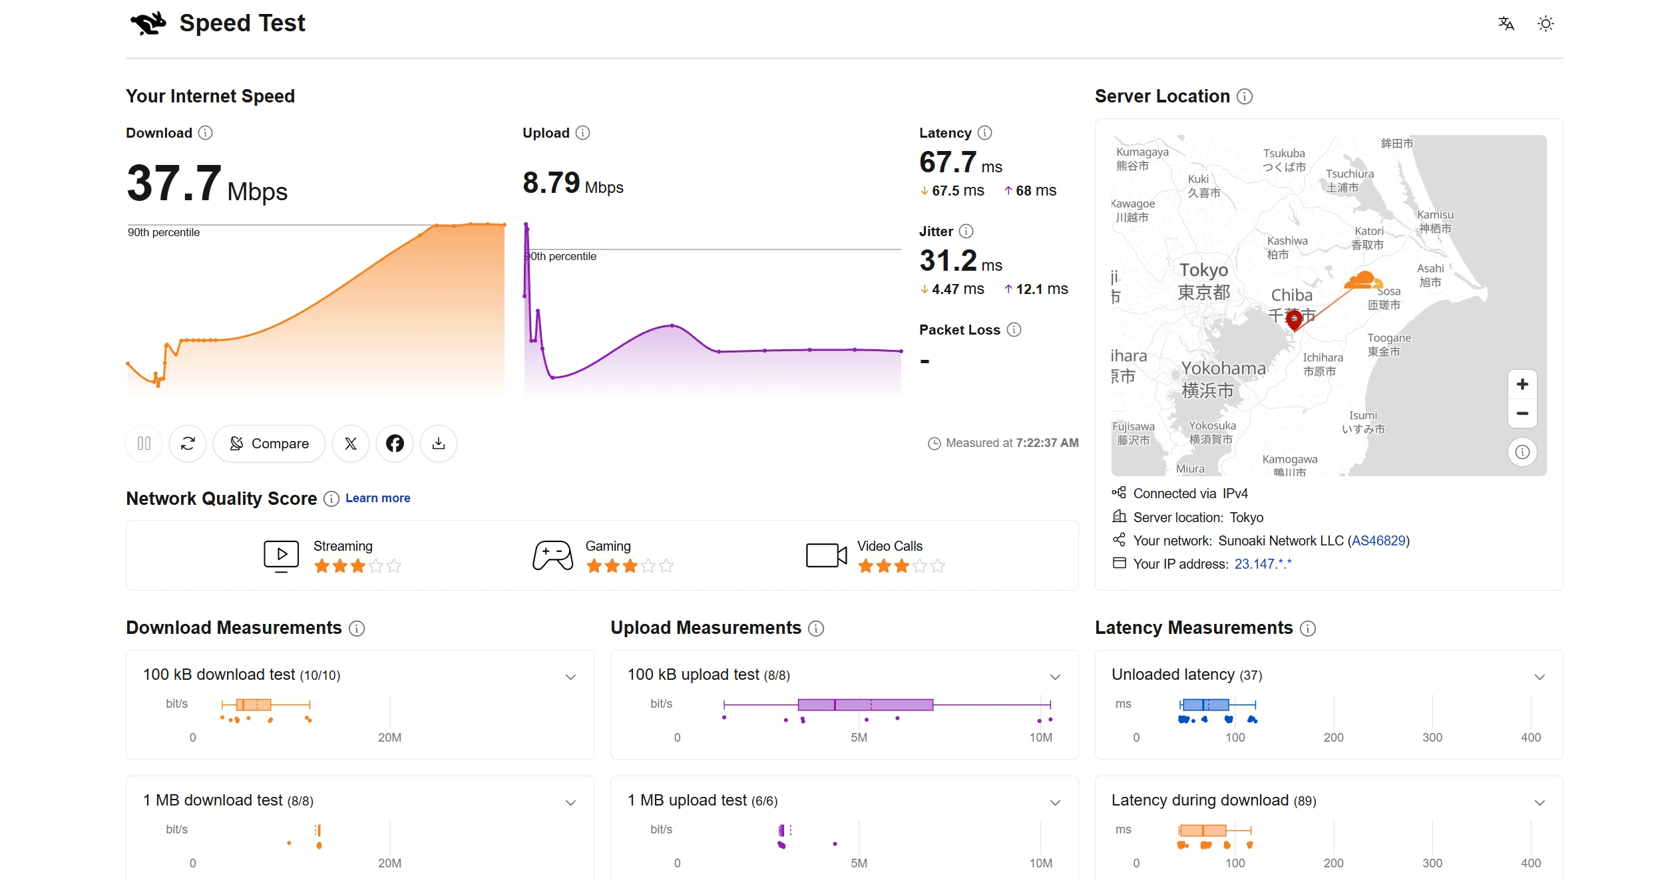The height and width of the screenshot is (880, 1674).
Task: Restart the test with the refresh icon
Action: 188,444
